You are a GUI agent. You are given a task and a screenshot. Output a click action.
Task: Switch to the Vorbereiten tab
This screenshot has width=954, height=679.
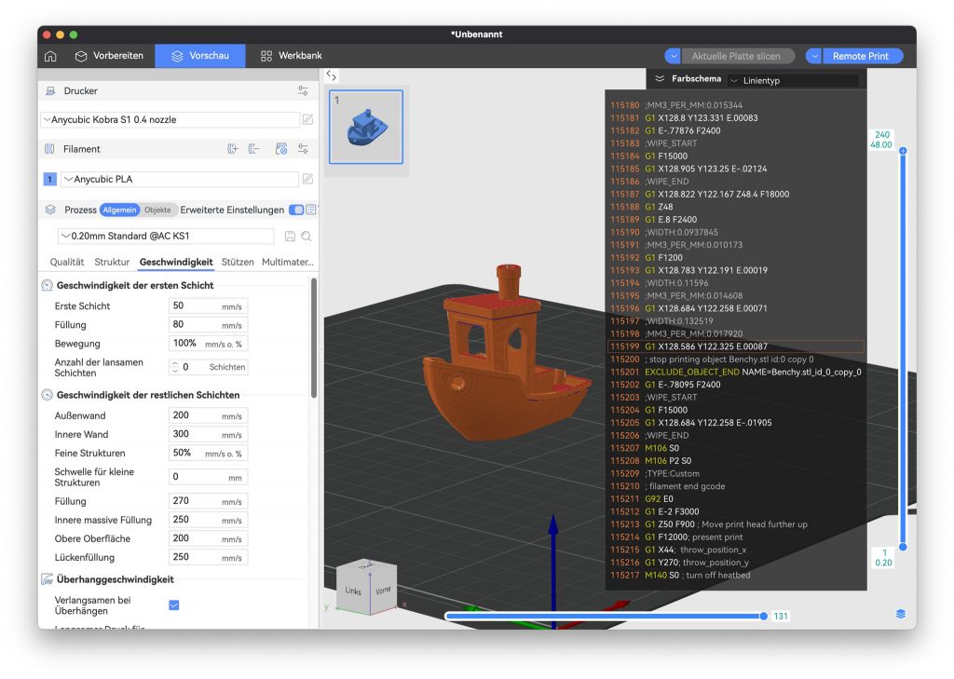(109, 56)
